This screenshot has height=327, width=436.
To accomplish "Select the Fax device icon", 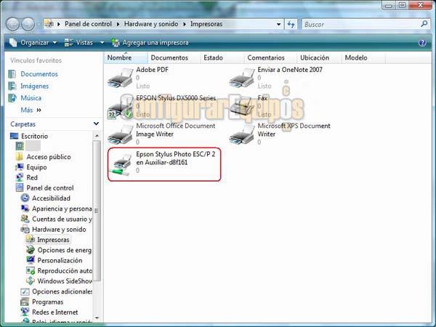I will point(242,107).
